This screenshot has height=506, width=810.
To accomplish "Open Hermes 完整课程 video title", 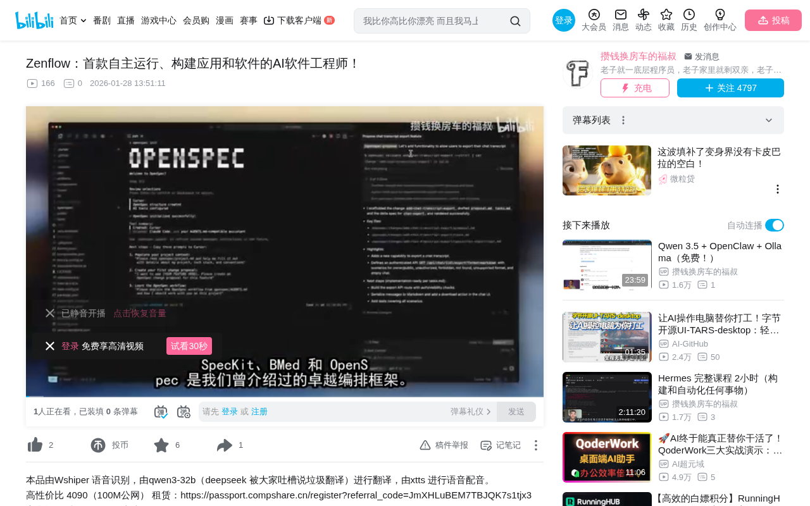I will [718, 384].
